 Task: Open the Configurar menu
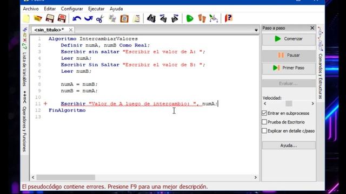point(72,9)
